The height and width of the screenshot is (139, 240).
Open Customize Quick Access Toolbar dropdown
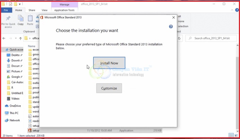point(20,4)
